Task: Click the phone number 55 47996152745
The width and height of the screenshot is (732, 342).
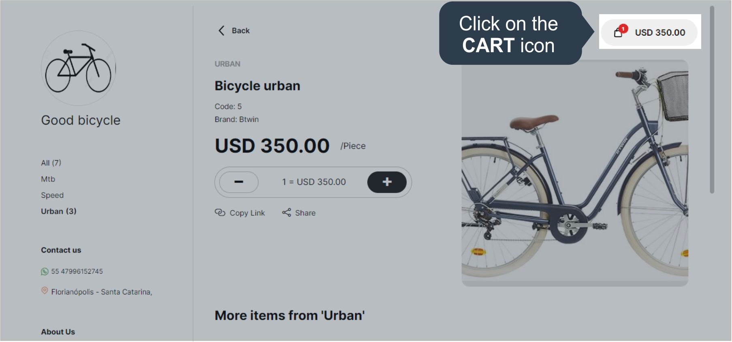Action: pyautogui.click(x=77, y=272)
